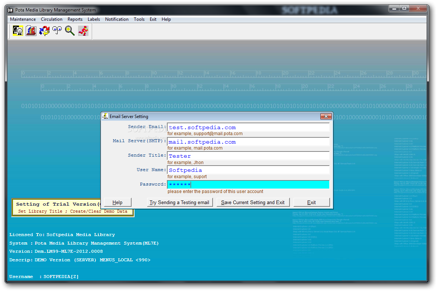Click 'please enter the password' hint text
The image size is (437, 291).
pos(215,192)
